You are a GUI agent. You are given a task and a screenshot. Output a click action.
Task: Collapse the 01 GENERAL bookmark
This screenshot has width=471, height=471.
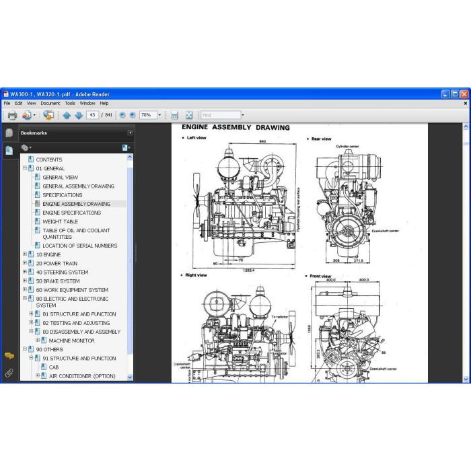25,168
